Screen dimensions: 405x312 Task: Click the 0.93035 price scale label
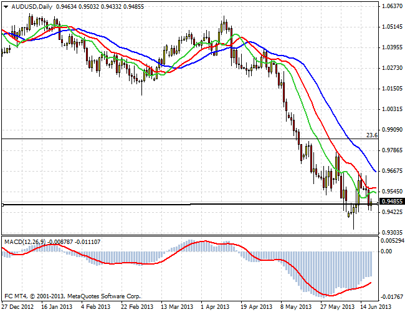click(x=392, y=232)
